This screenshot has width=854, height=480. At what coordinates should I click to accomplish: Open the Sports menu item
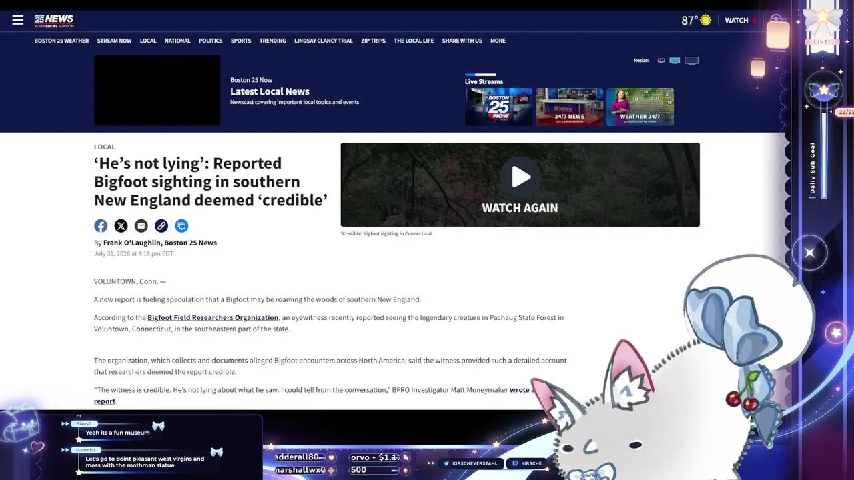241,41
